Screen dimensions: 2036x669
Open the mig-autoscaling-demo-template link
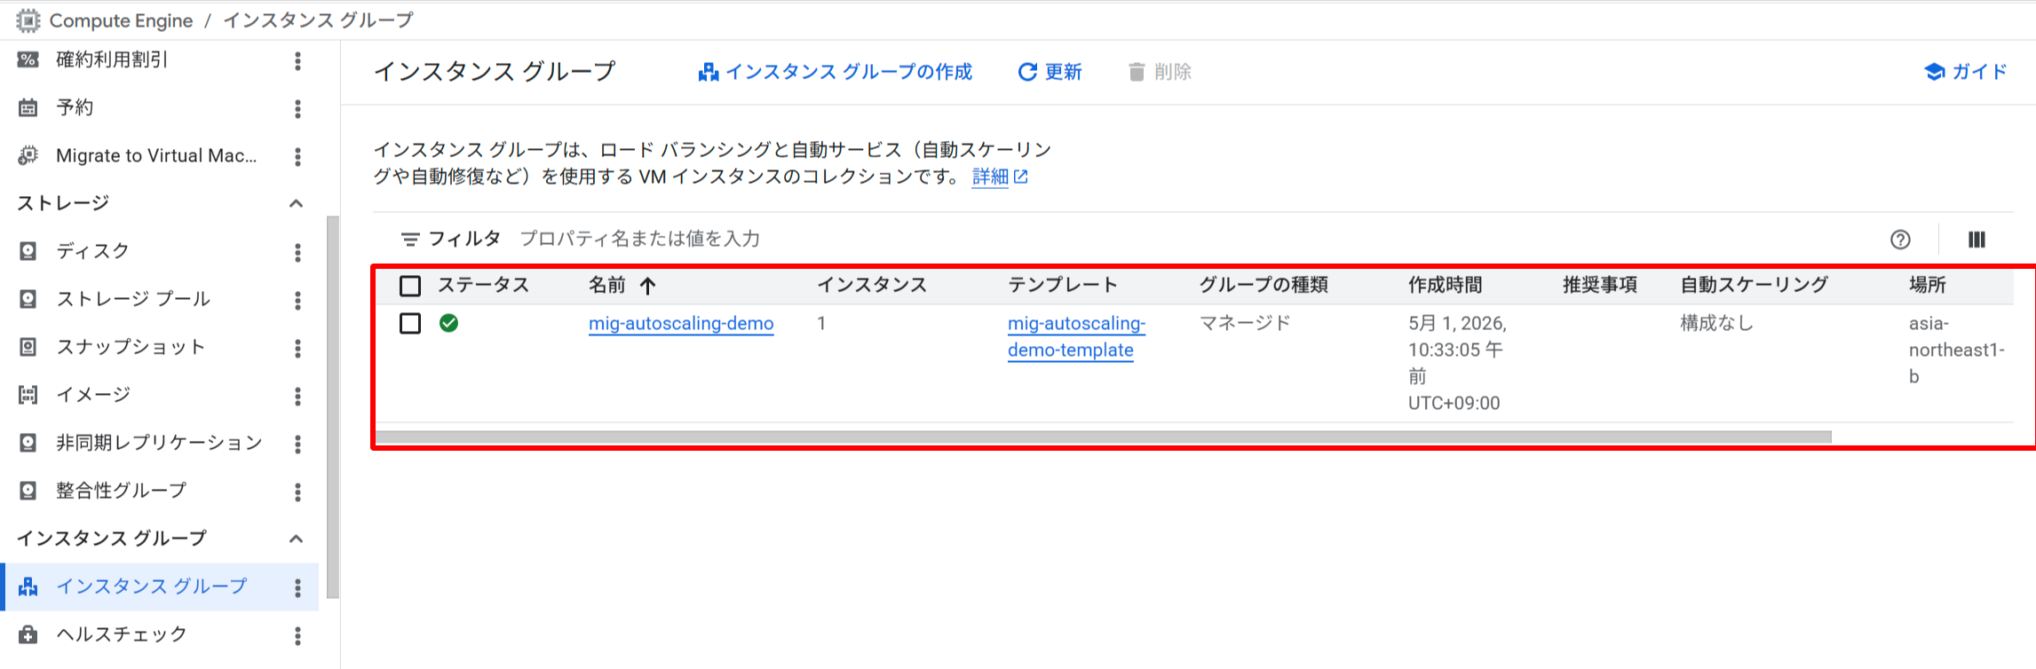coord(1076,336)
